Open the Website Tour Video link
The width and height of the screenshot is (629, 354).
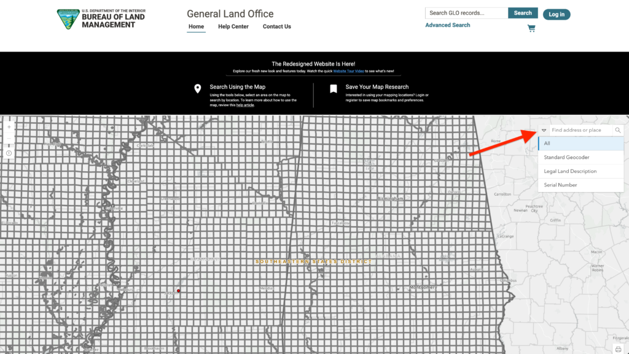pyautogui.click(x=349, y=71)
